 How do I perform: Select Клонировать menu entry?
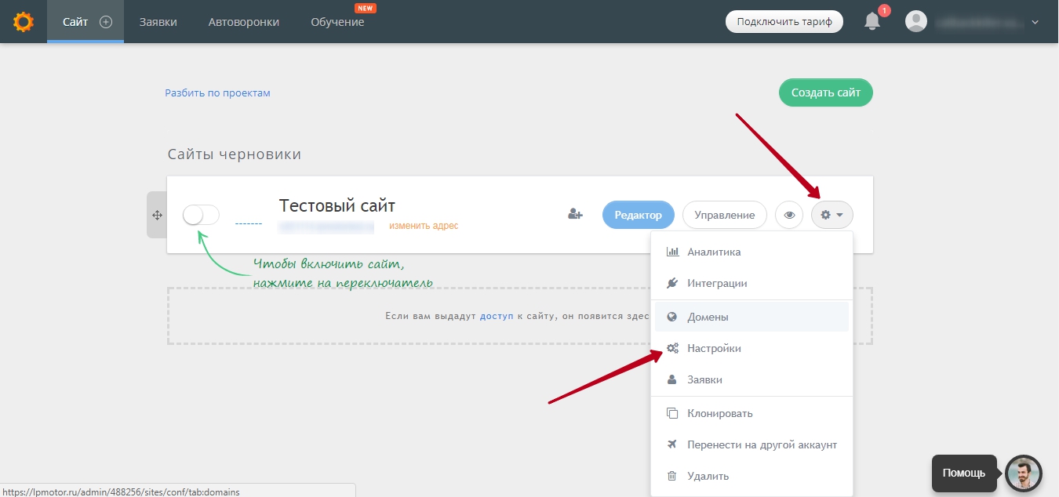pyautogui.click(x=719, y=413)
